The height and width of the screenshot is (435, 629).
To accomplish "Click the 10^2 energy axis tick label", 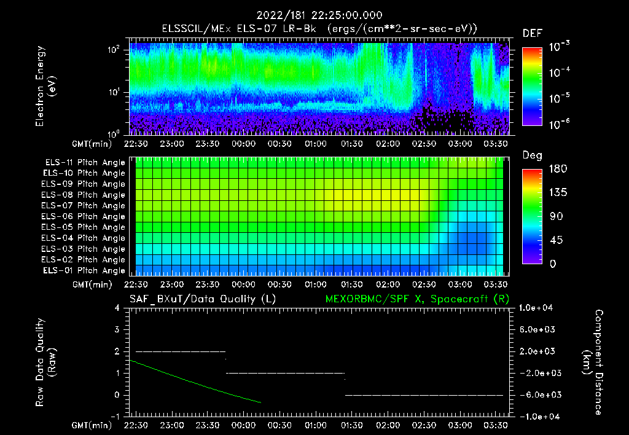I will [x=114, y=50].
